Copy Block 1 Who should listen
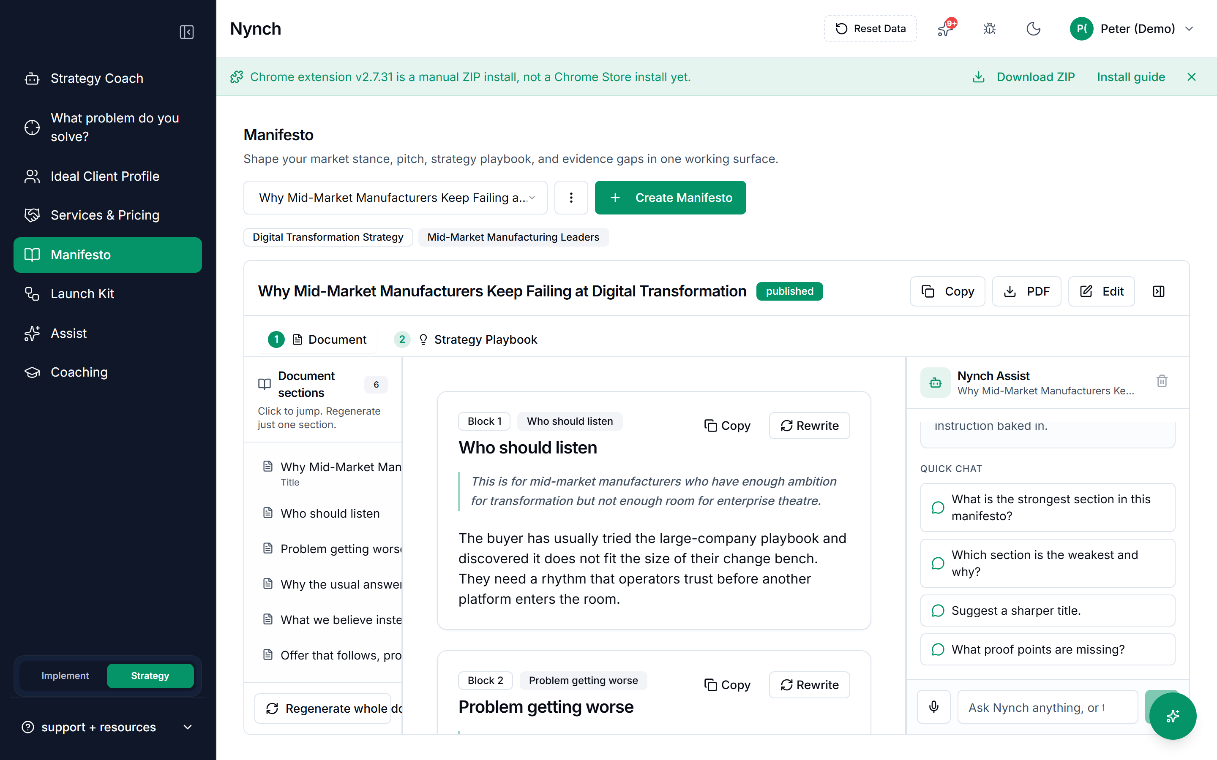 coord(727,426)
